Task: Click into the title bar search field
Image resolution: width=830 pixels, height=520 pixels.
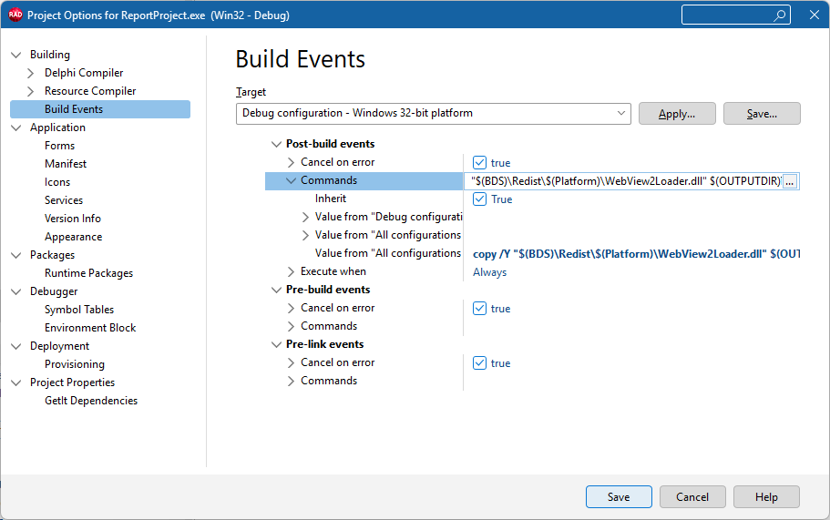Action: click(x=736, y=15)
